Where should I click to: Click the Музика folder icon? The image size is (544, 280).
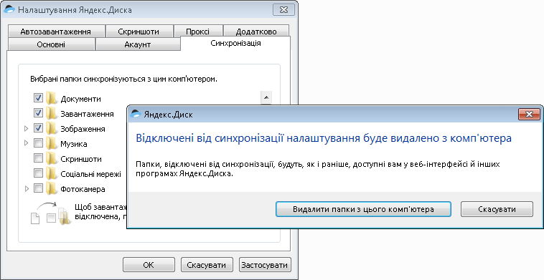pos(52,143)
